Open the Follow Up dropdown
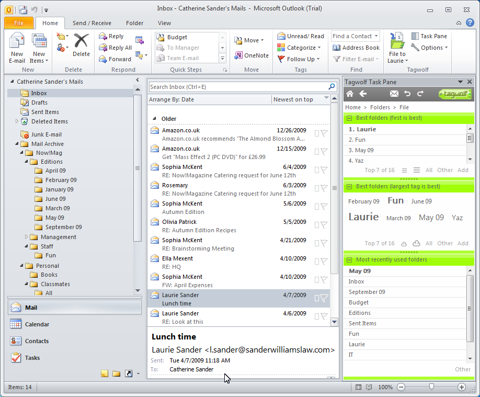Viewport: 480px width, 397px height. point(299,59)
